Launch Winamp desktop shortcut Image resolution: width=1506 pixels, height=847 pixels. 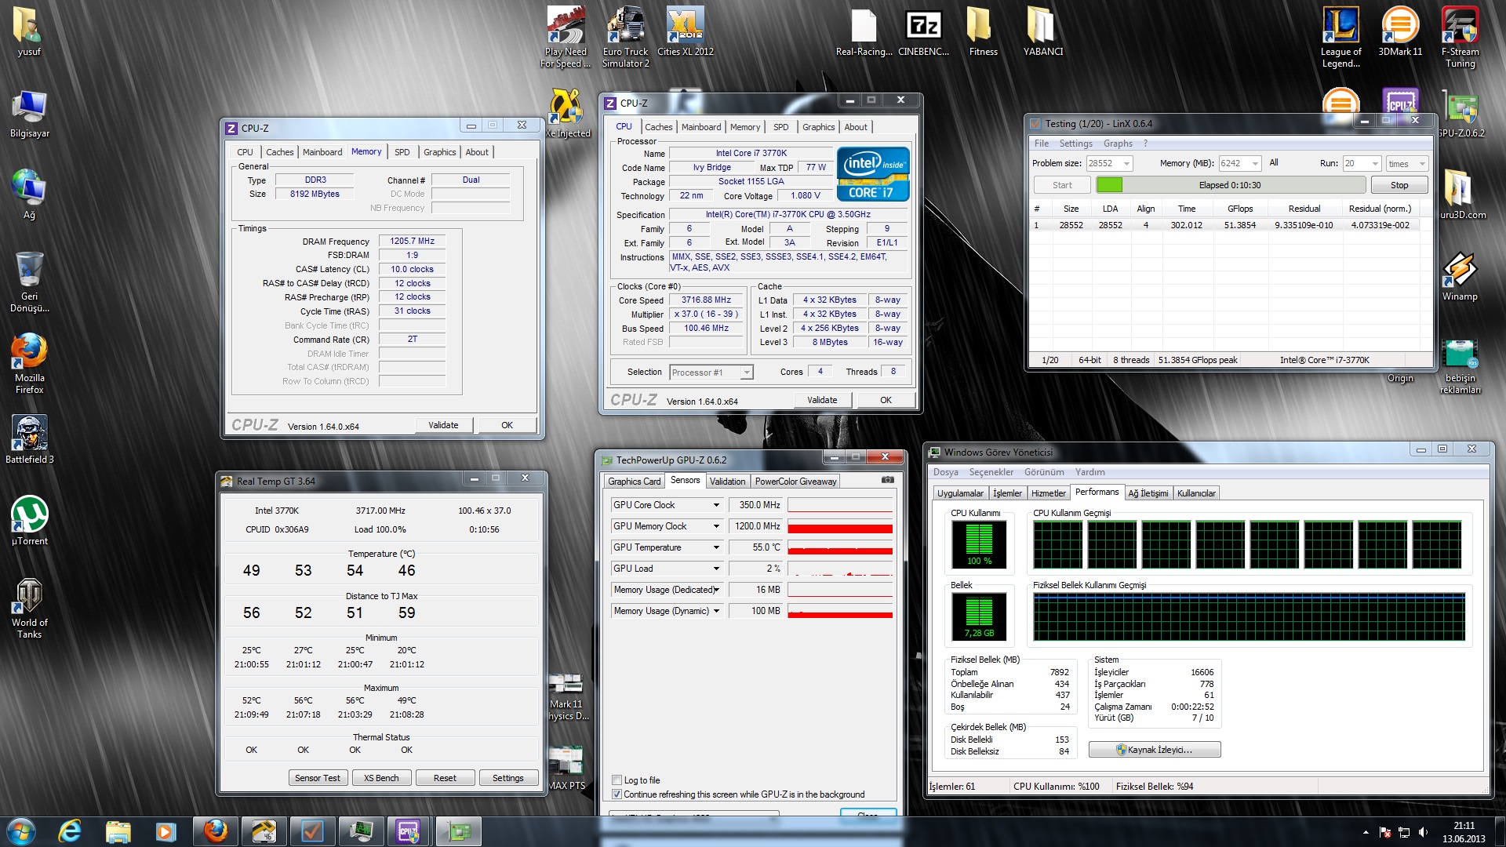(1460, 276)
